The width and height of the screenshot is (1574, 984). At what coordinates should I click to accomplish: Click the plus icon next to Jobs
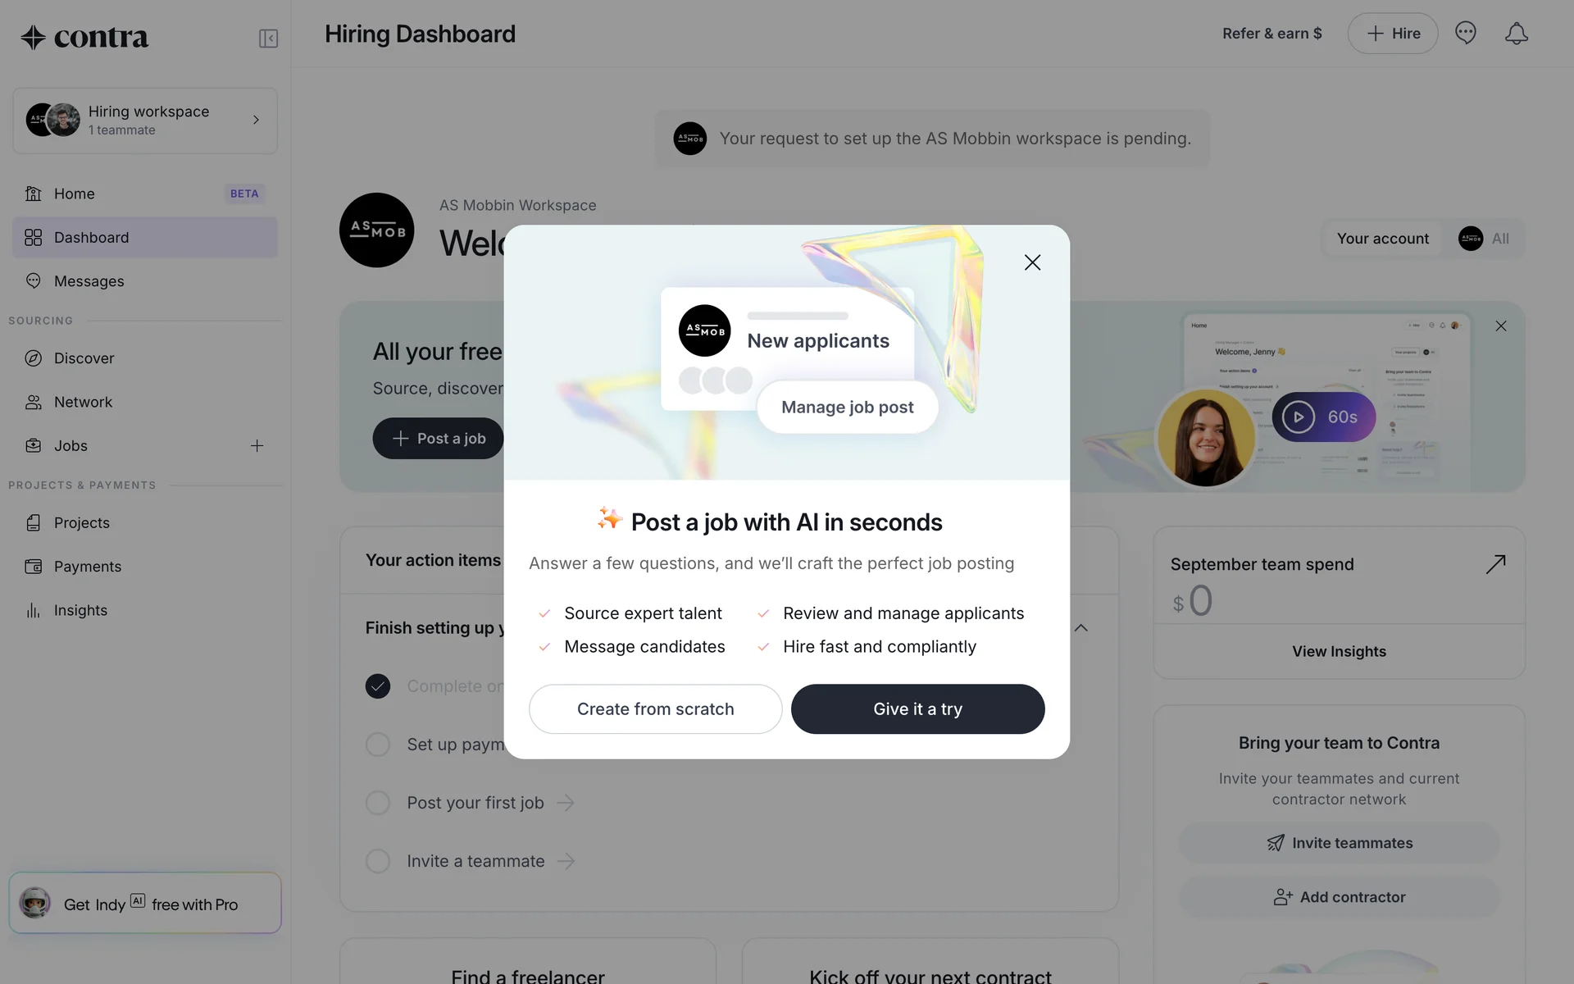(257, 446)
